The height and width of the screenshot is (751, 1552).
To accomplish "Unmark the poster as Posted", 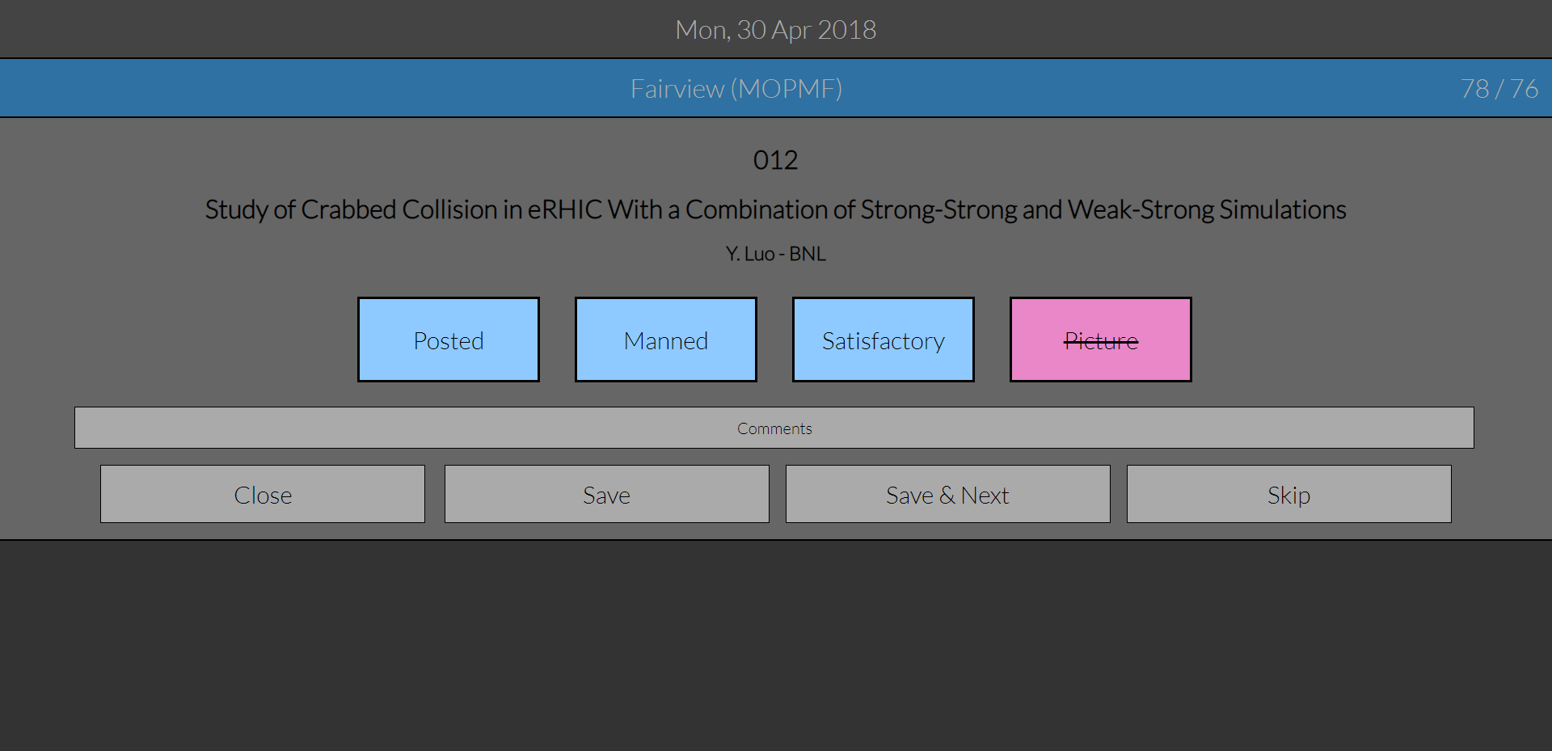I will coord(449,340).
